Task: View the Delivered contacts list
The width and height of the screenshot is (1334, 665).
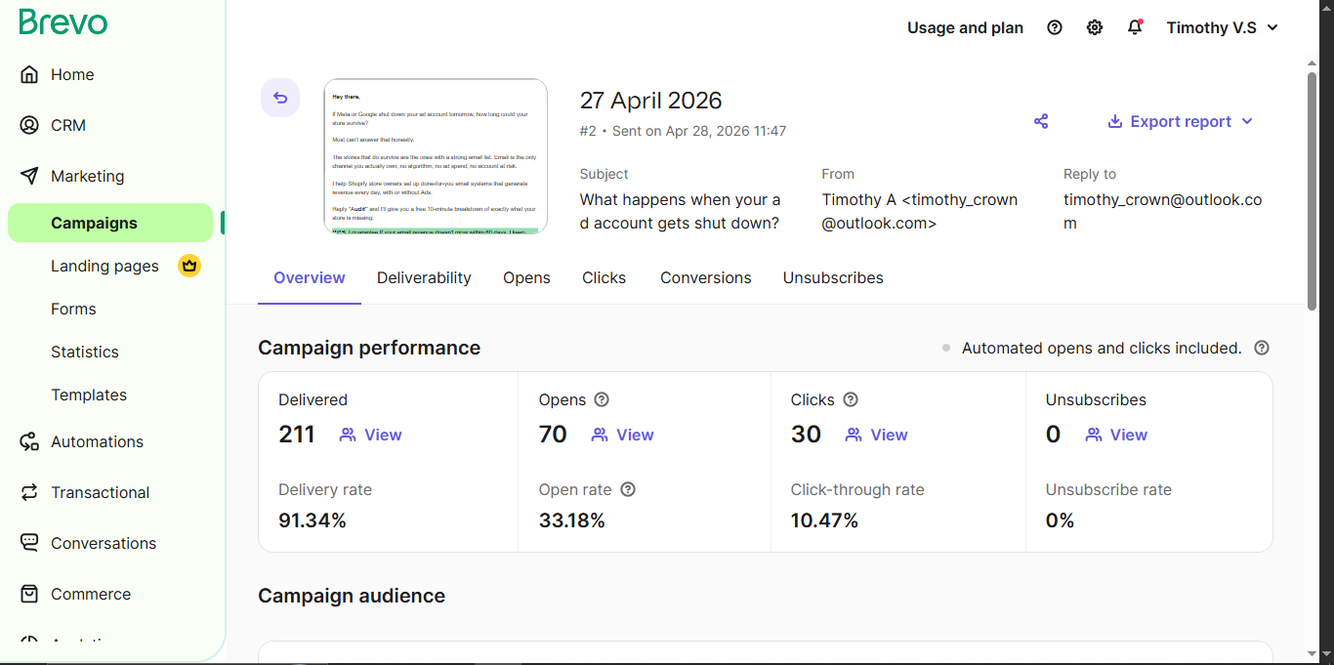Action: click(370, 435)
